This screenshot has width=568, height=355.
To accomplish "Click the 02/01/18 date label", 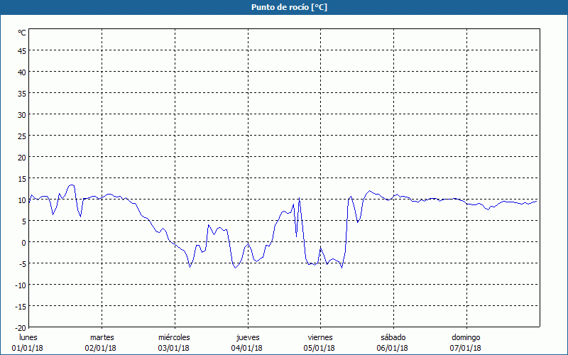I will 102,348.
